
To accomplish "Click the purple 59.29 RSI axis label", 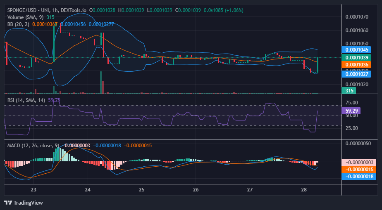I will pos(351,111).
